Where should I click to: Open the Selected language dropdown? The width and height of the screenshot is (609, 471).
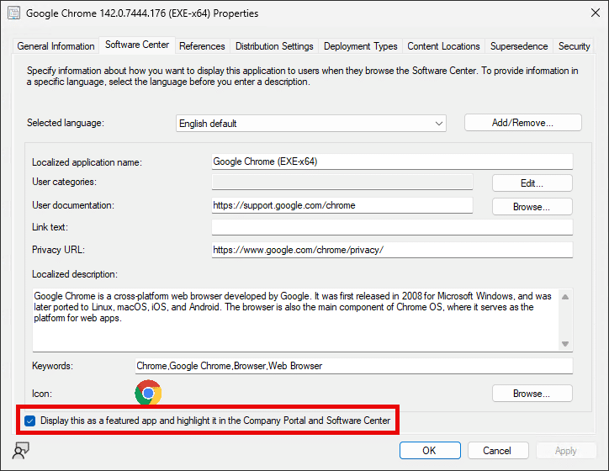311,123
